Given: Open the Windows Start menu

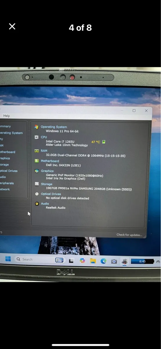Looking at the screenshot, I should coord(8,259).
